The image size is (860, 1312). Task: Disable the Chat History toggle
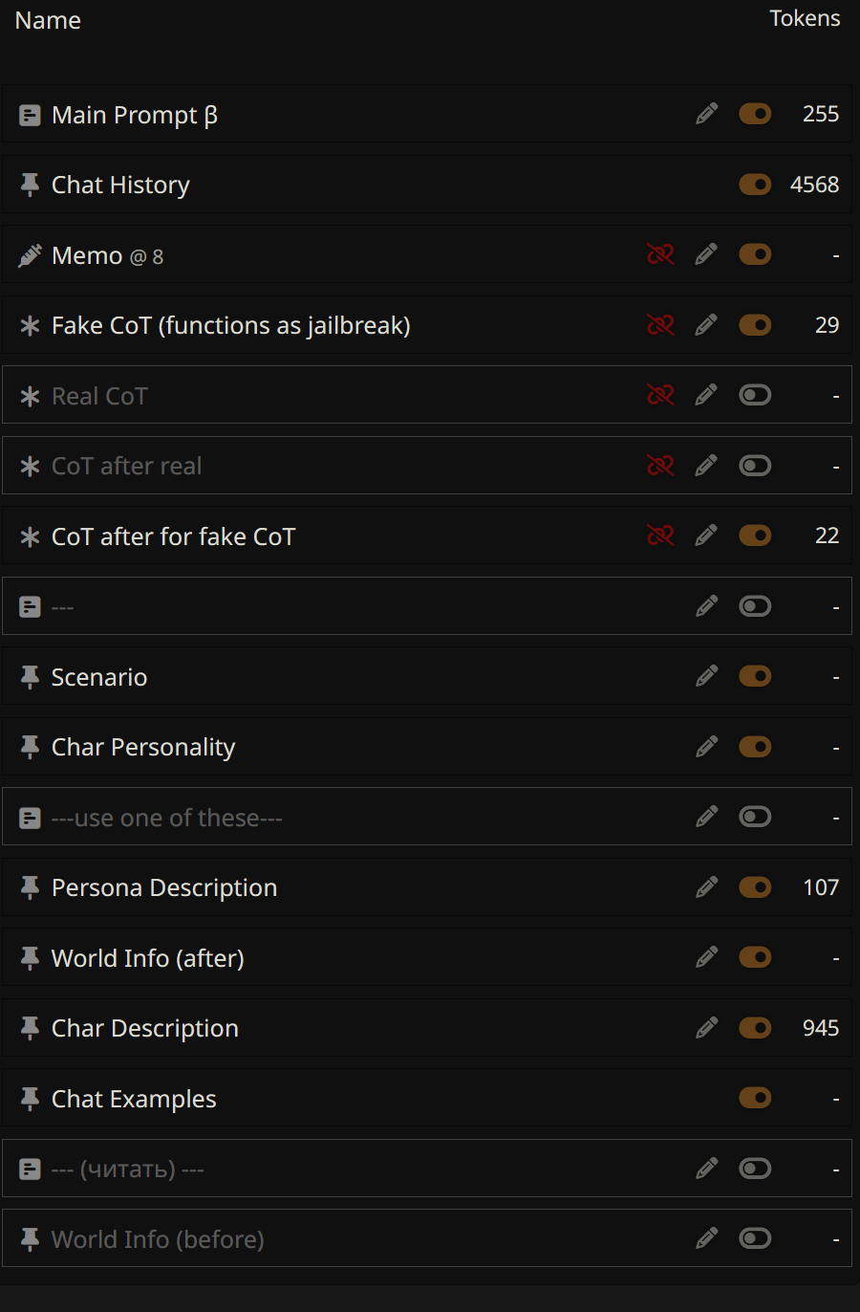point(755,185)
